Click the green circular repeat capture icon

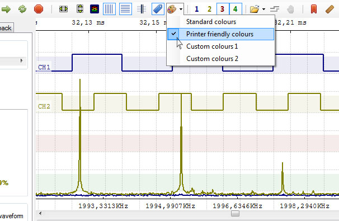(x=22, y=9)
